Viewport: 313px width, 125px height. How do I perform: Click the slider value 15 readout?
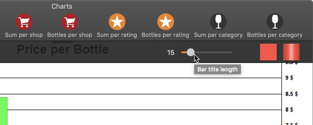(171, 53)
